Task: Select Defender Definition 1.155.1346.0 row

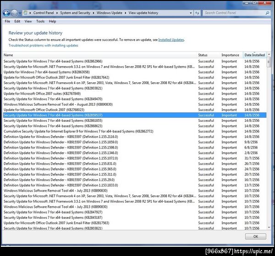Action: coord(135,153)
